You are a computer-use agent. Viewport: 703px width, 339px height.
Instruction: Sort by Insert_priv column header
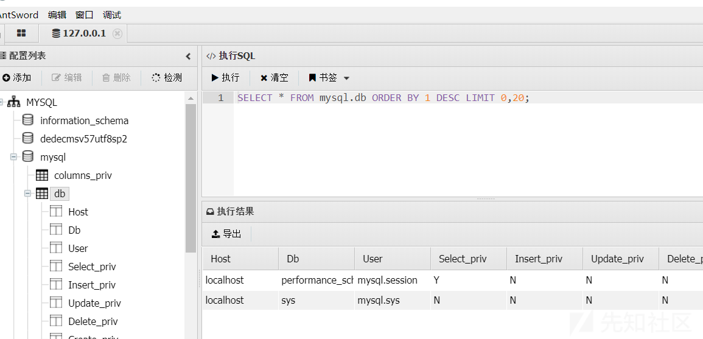545,259
